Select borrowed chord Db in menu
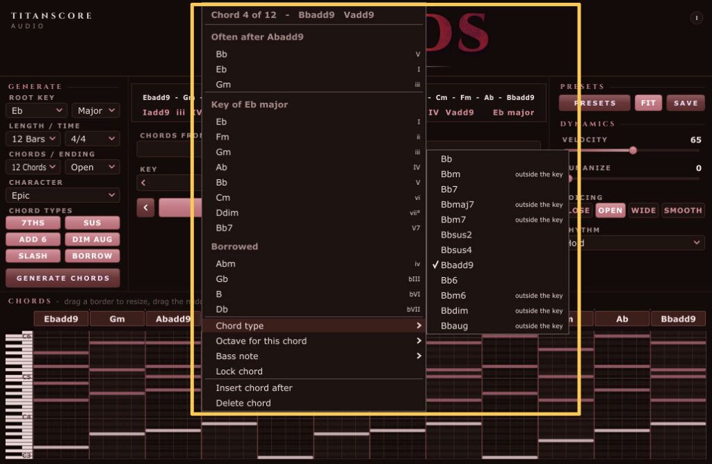 tap(314, 309)
